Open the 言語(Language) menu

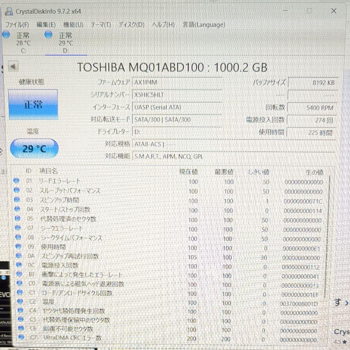[204, 25]
